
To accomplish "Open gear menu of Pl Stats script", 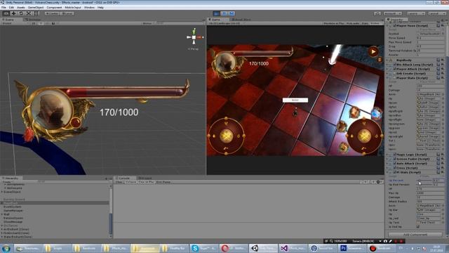I will [x=443, y=172].
